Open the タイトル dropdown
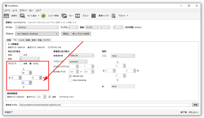Viewport: 204px width, 118px height. click(x=37, y=27)
